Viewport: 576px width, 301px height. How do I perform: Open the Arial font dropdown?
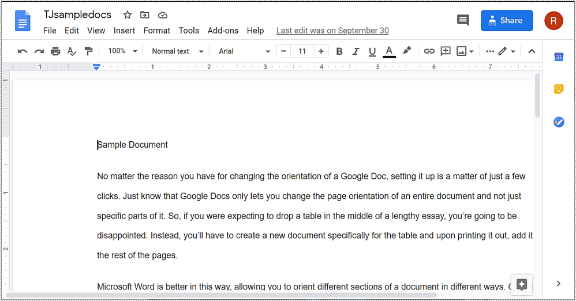pyautogui.click(x=244, y=51)
